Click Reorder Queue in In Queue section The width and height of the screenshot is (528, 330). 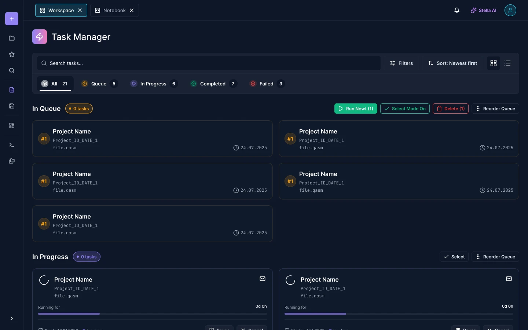[495, 109]
